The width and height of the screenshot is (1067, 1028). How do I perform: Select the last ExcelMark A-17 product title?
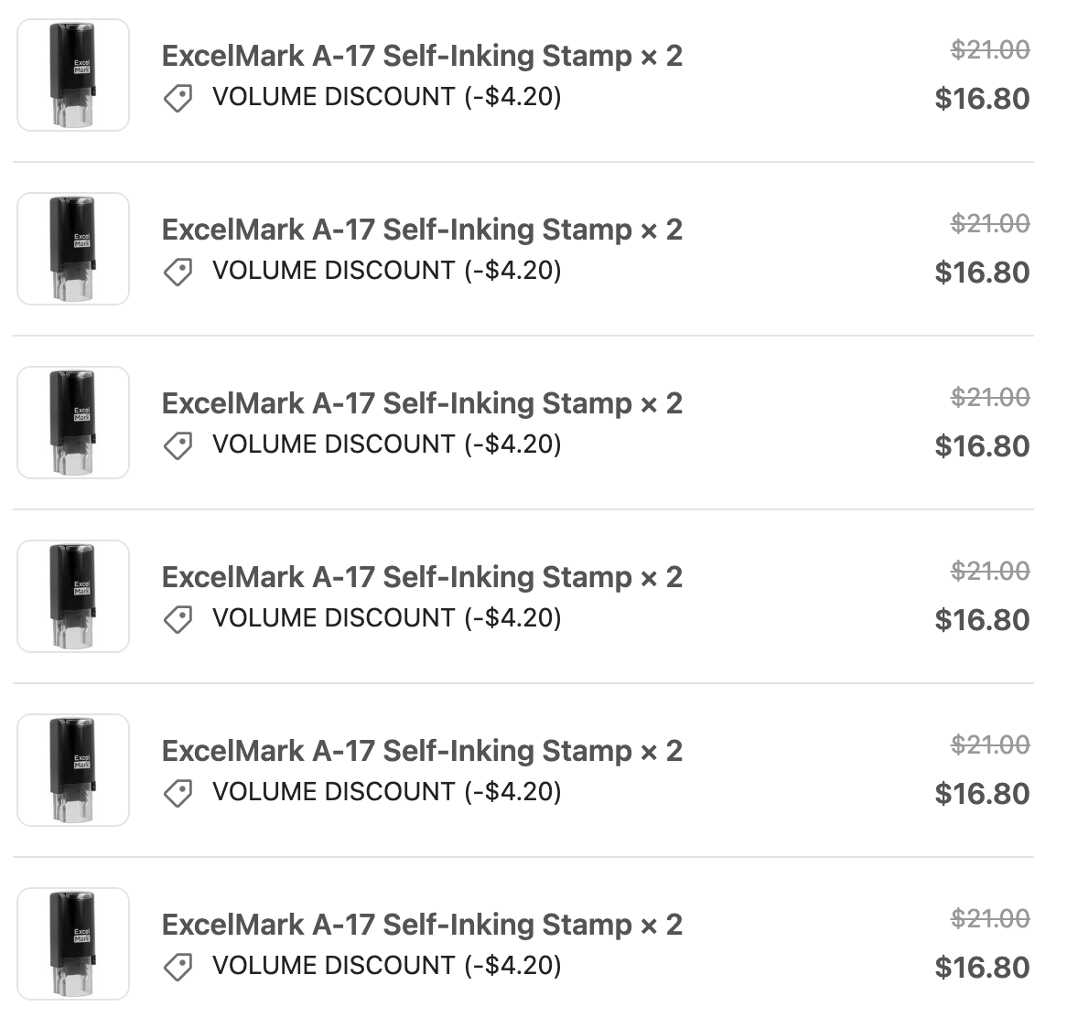423,925
